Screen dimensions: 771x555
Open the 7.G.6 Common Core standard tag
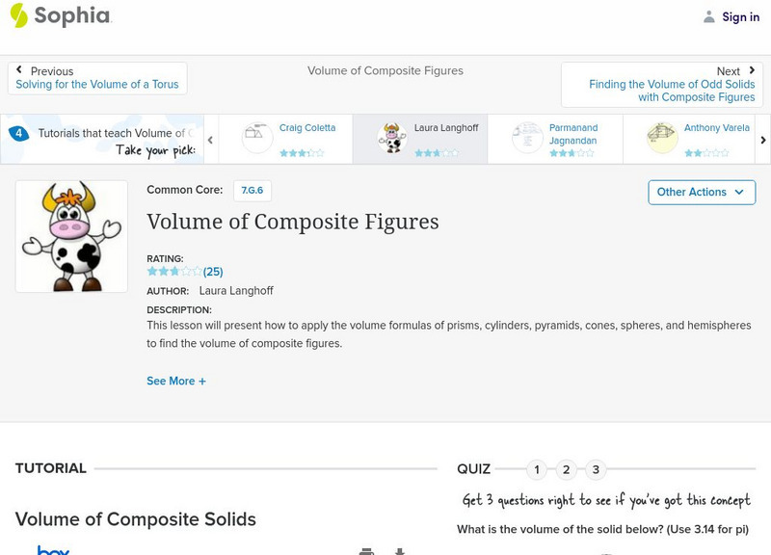coord(252,191)
